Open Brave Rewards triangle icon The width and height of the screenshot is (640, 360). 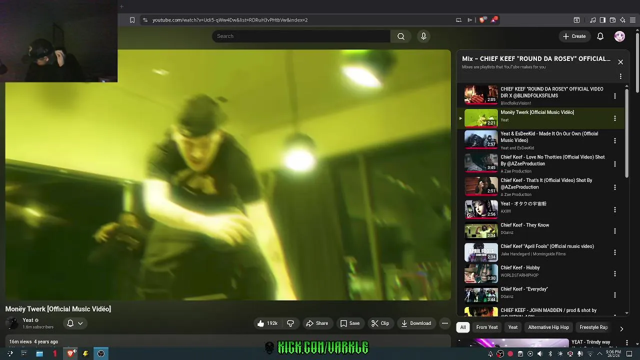(494, 20)
